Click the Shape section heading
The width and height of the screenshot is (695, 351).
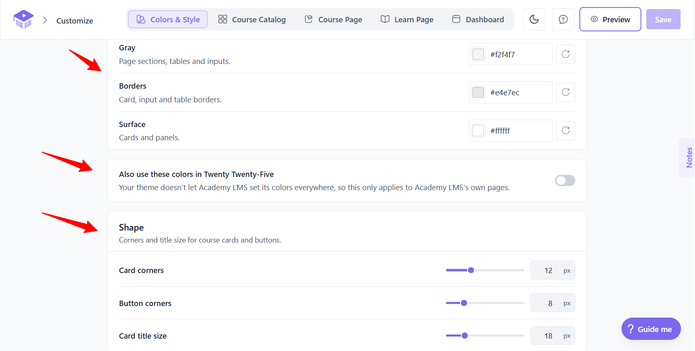[131, 228]
